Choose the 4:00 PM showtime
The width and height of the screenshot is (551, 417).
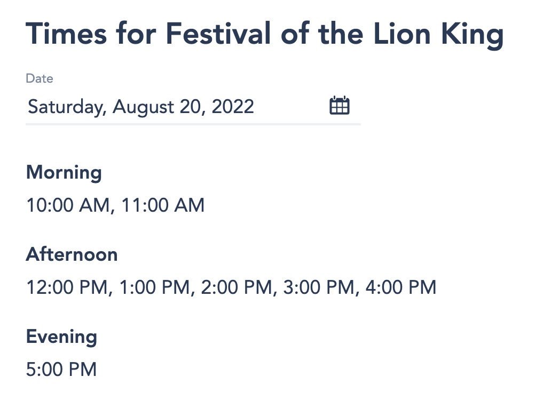[x=401, y=287]
